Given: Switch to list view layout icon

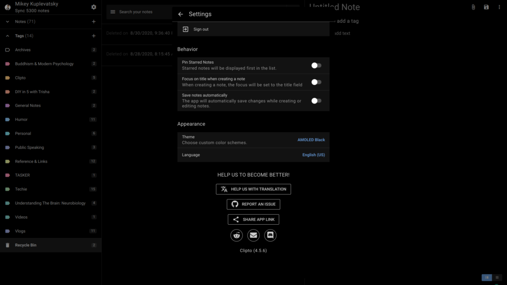Looking at the screenshot, I should click(x=497, y=278).
